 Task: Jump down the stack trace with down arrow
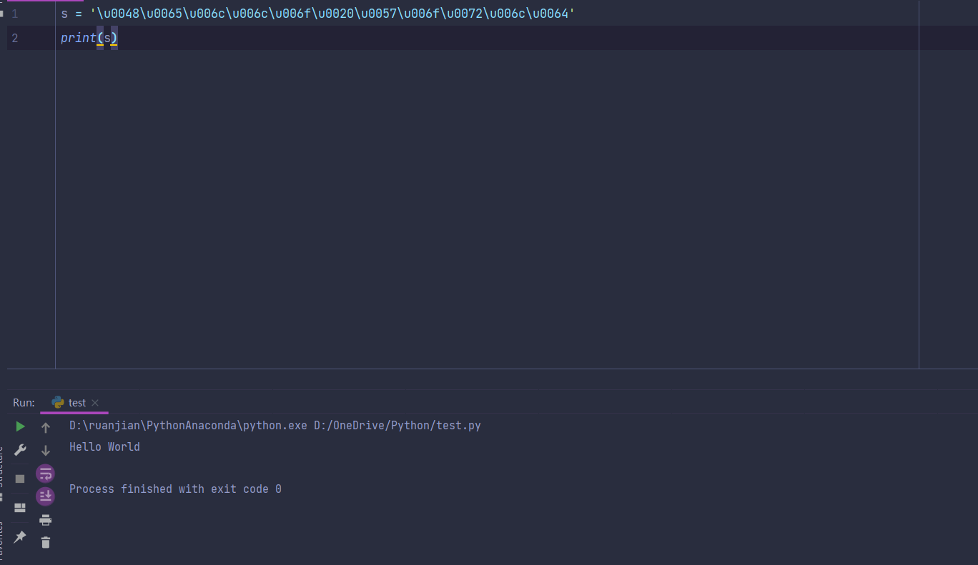[x=46, y=451]
